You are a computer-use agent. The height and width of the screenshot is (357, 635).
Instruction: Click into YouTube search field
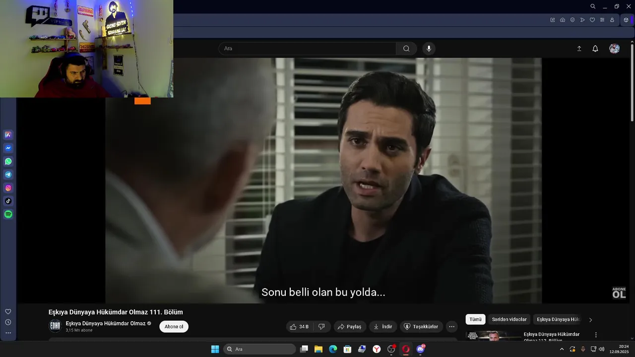tap(308, 49)
